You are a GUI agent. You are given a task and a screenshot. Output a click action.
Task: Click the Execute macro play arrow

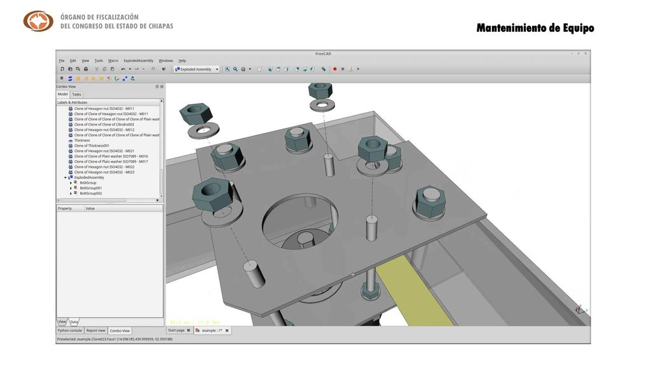(359, 69)
